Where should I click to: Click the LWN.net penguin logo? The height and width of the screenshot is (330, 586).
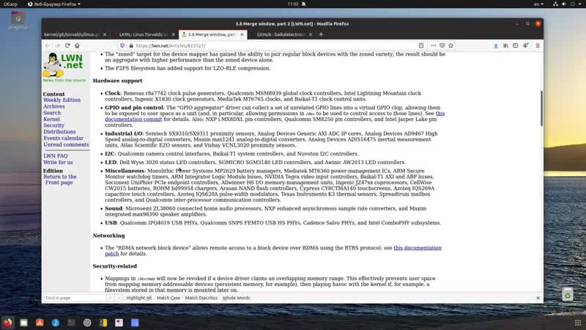point(63,65)
